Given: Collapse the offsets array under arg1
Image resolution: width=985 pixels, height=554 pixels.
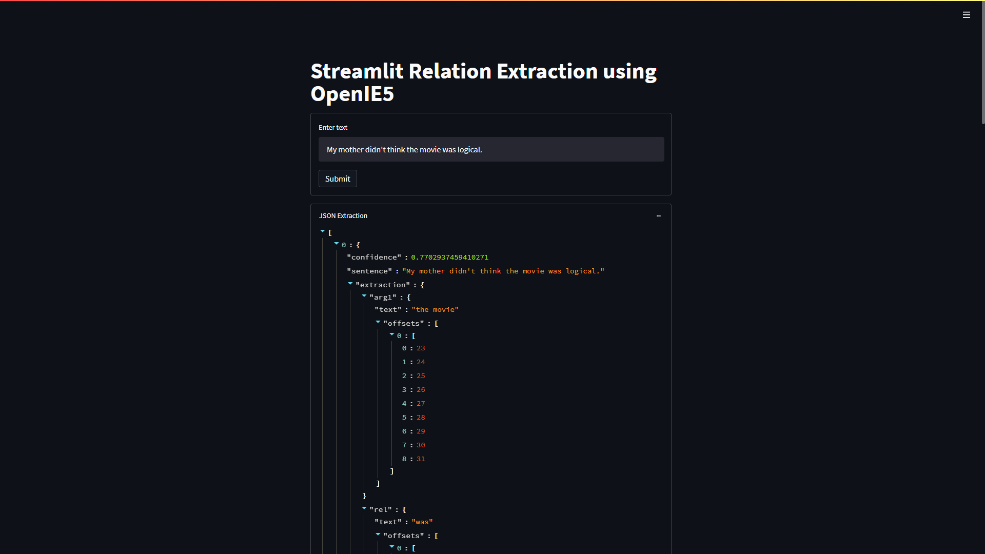Looking at the screenshot, I should 378,322.
